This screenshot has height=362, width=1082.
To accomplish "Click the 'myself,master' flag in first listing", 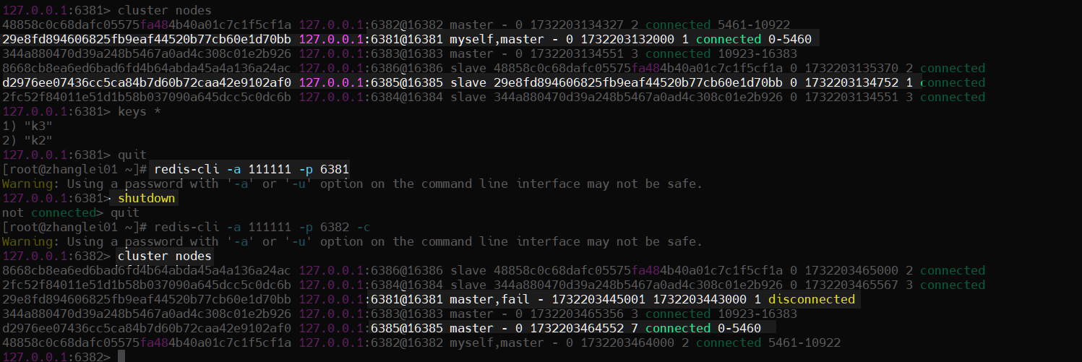I will [497, 39].
